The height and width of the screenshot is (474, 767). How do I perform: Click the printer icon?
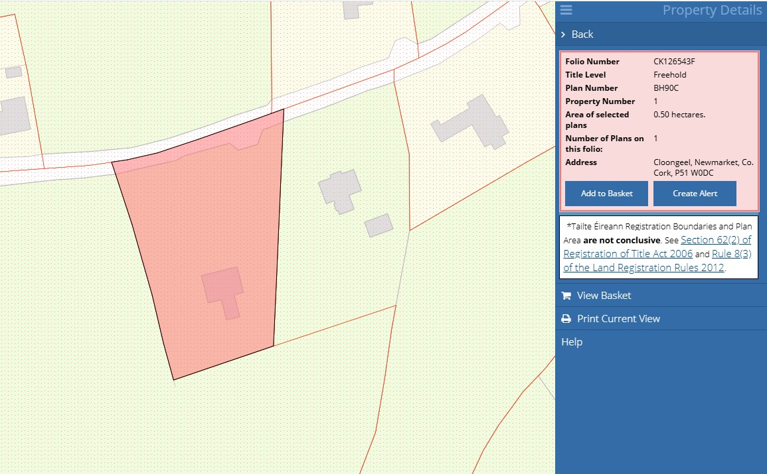pos(566,319)
